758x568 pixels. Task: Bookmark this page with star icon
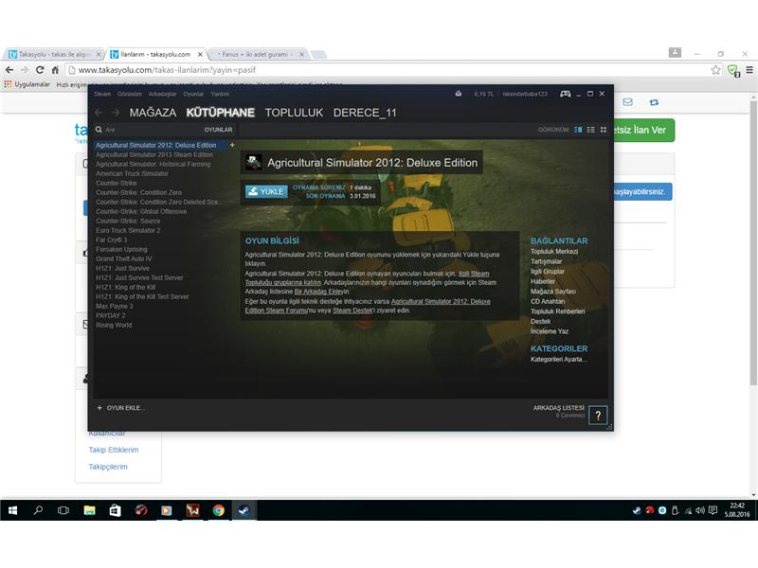(715, 70)
